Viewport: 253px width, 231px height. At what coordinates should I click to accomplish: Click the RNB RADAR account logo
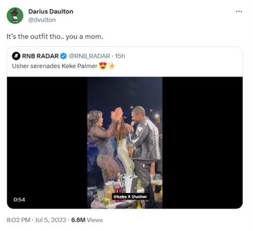[x=15, y=56]
